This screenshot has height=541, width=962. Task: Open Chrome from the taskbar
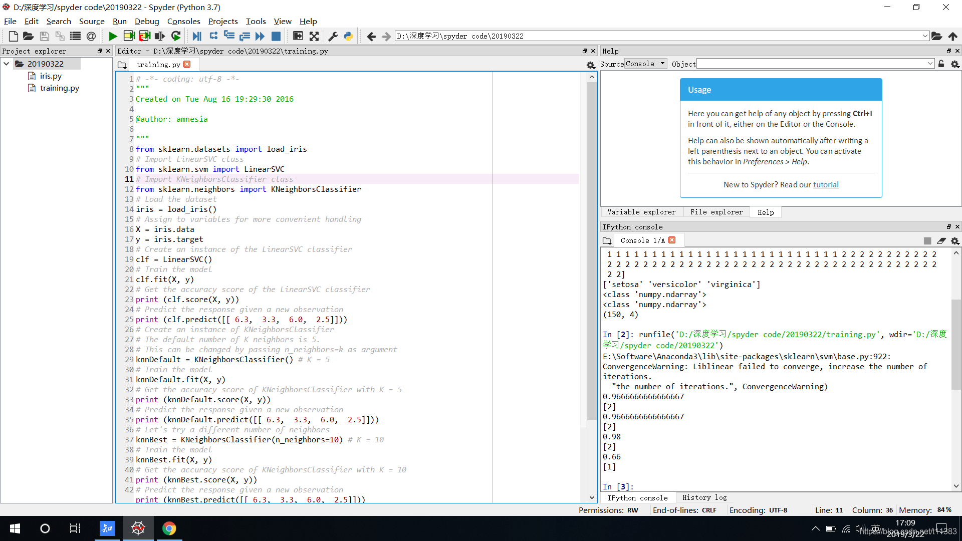click(169, 528)
